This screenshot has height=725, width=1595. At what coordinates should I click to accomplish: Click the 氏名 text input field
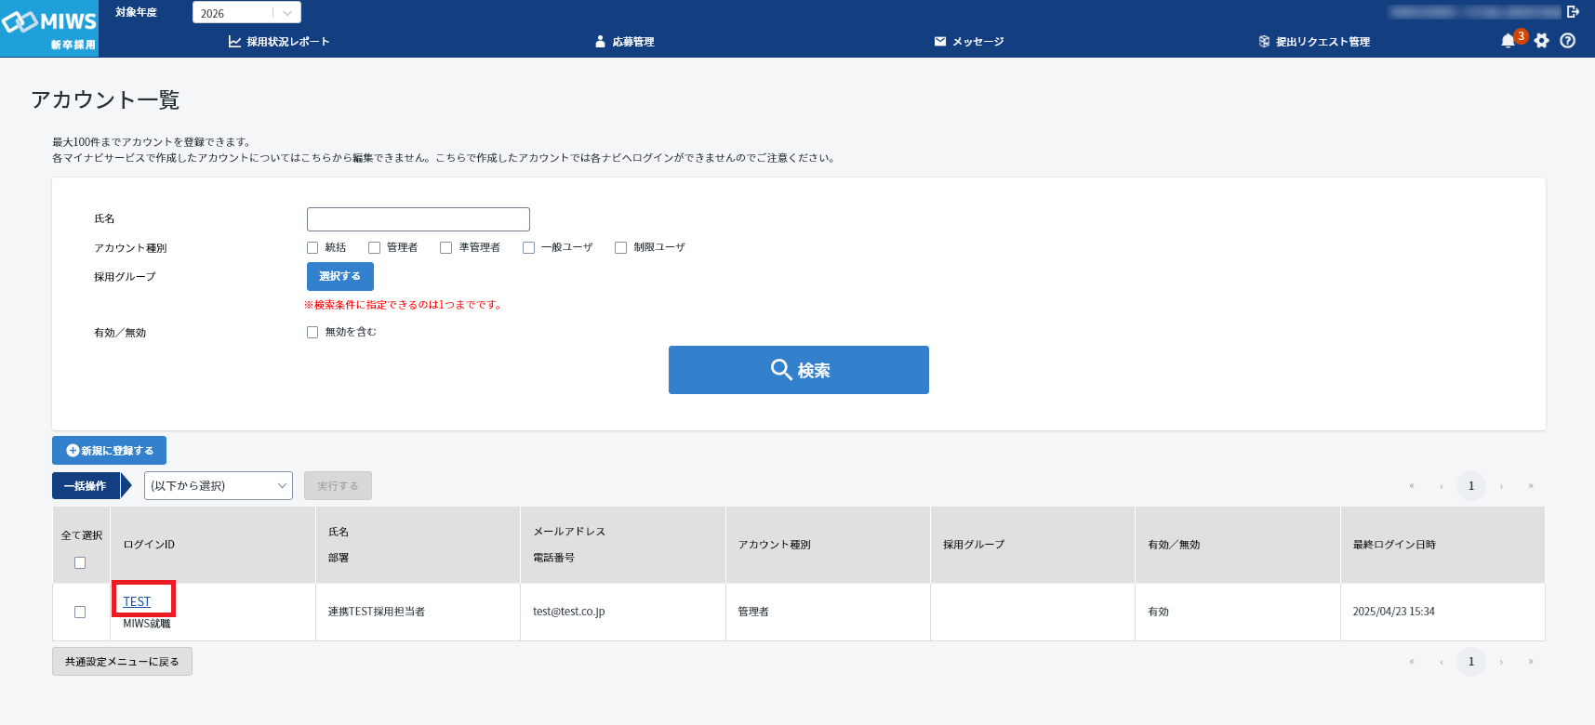point(419,219)
